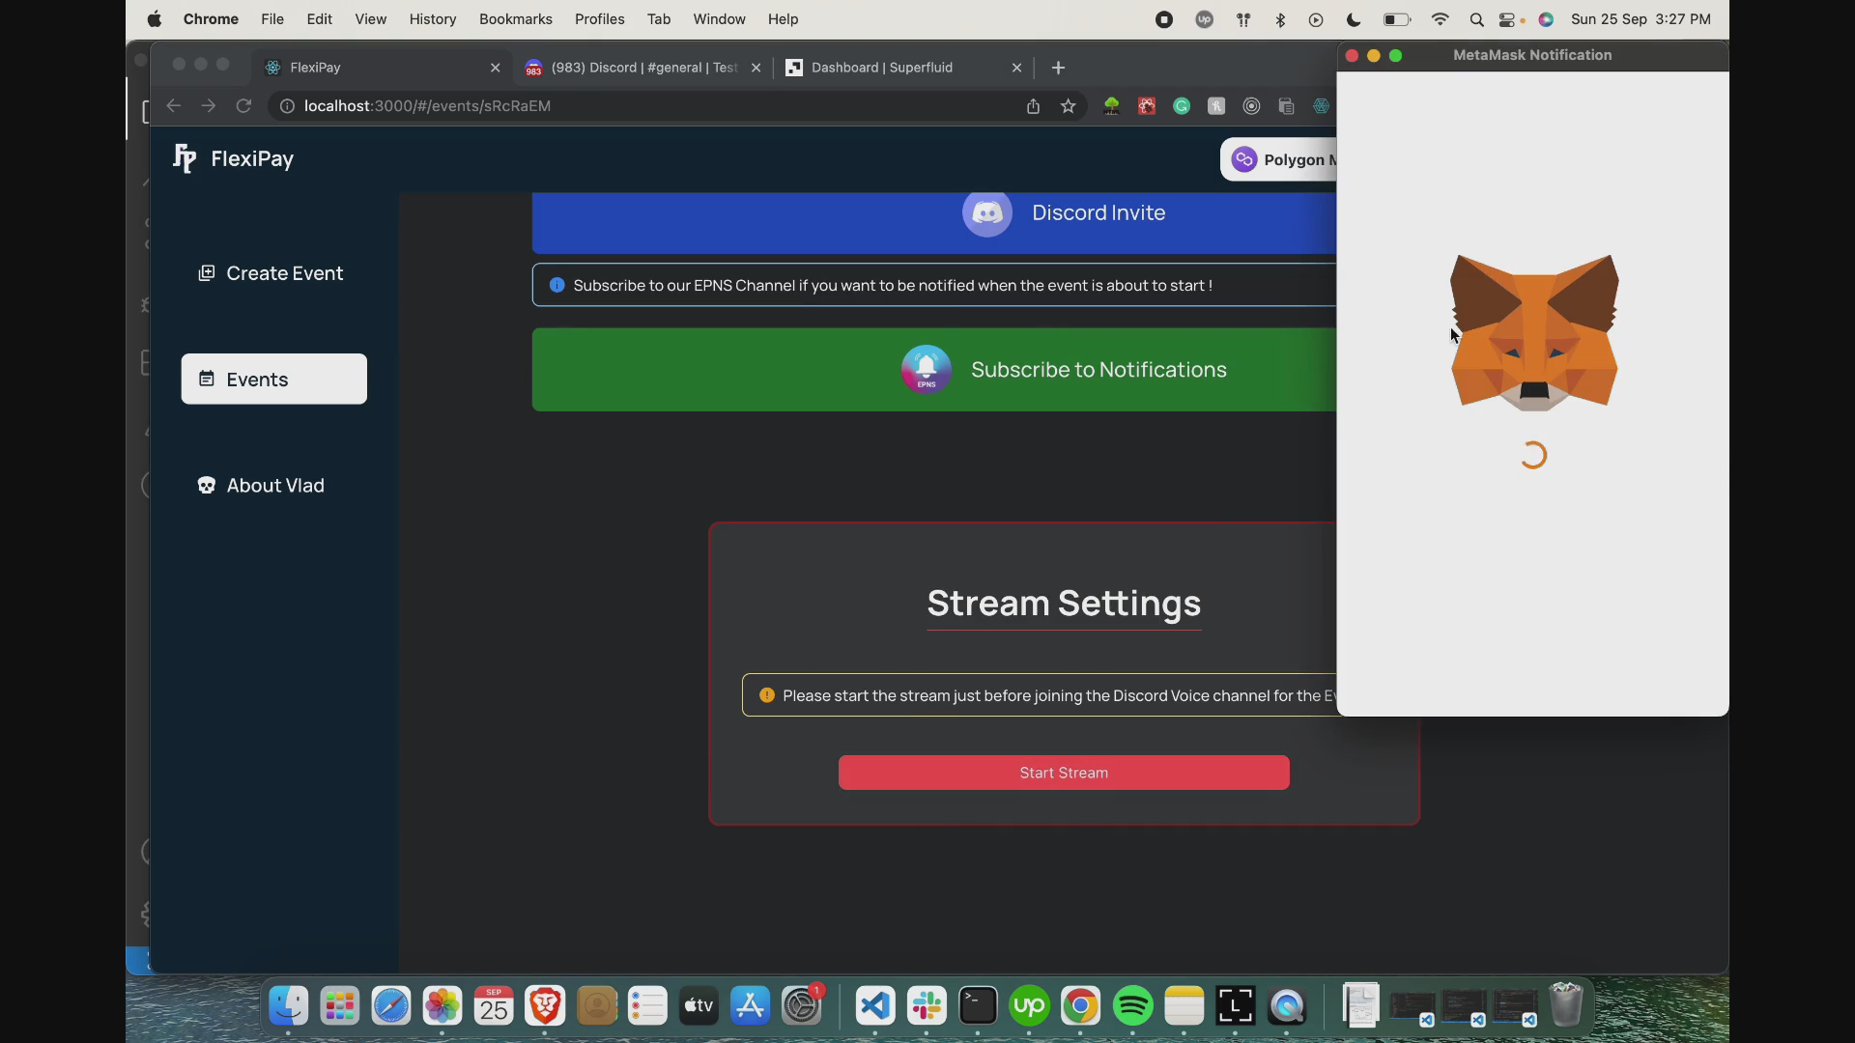The width and height of the screenshot is (1855, 1043).
Task: Open Control Center
Action: tap(1507, 19)
